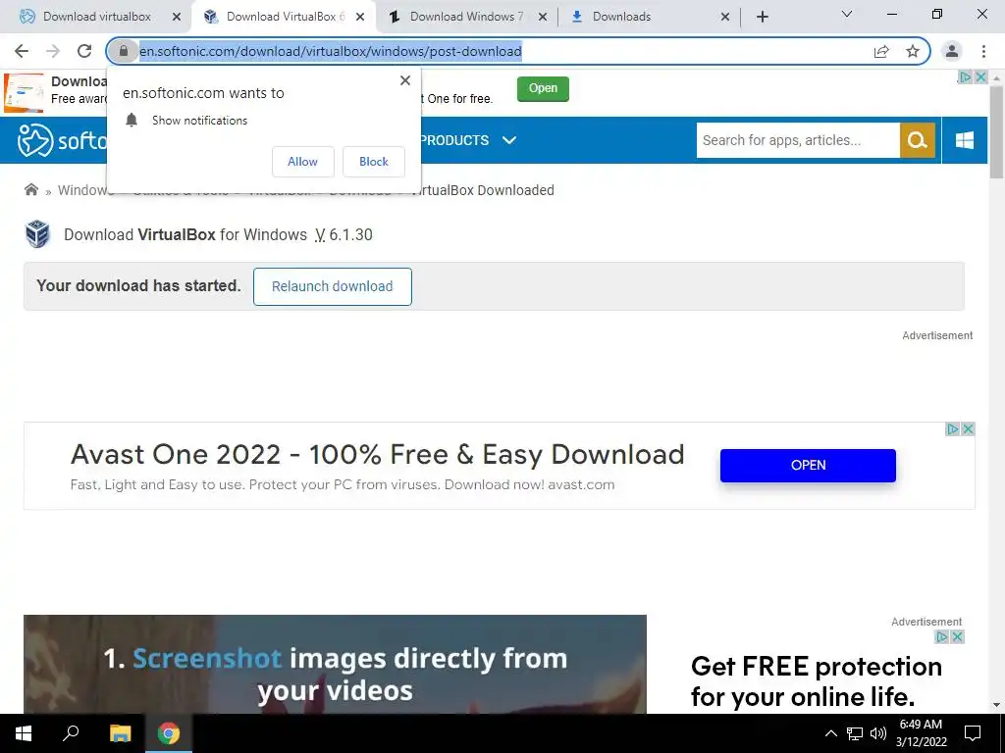Click the search for apps field
This screenshot has width=1005, height=753.
tap(798, 140)
